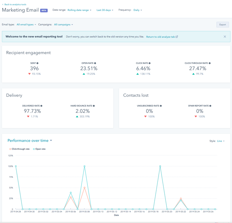Image resolution: width=232 pixels, height=223 pixels.
Task: Toggle Open rate series in chart legend
Action: click(x=39, y=149)
